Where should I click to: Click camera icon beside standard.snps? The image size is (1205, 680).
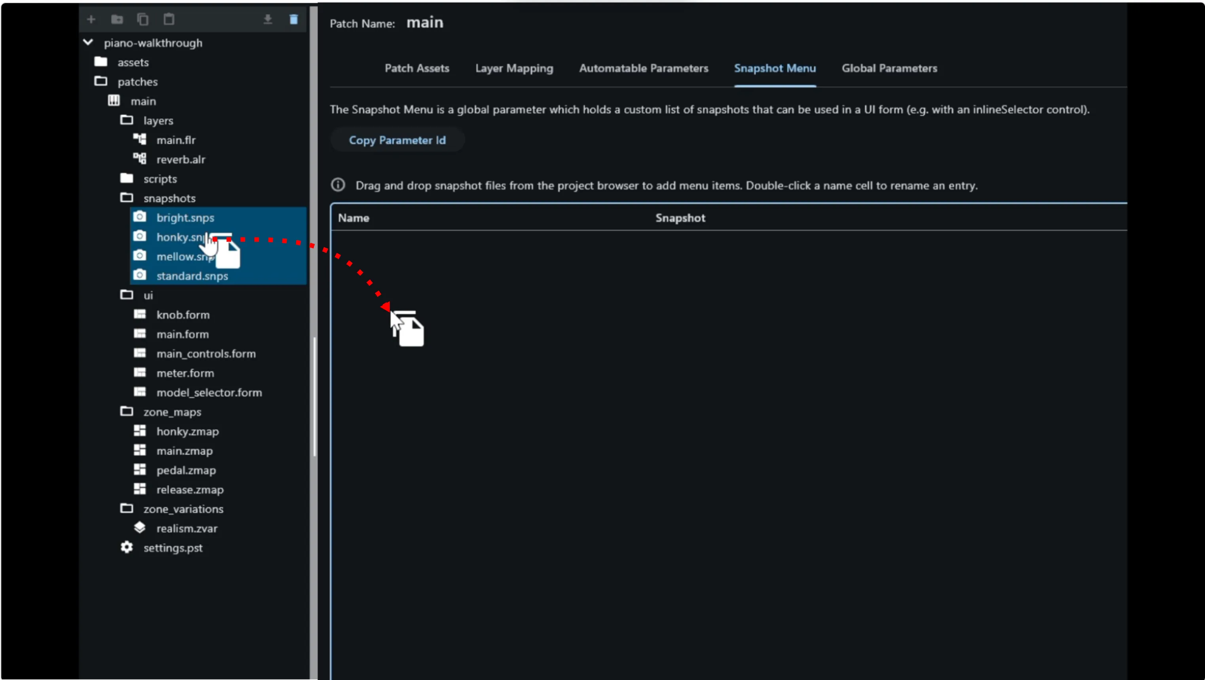139,275
